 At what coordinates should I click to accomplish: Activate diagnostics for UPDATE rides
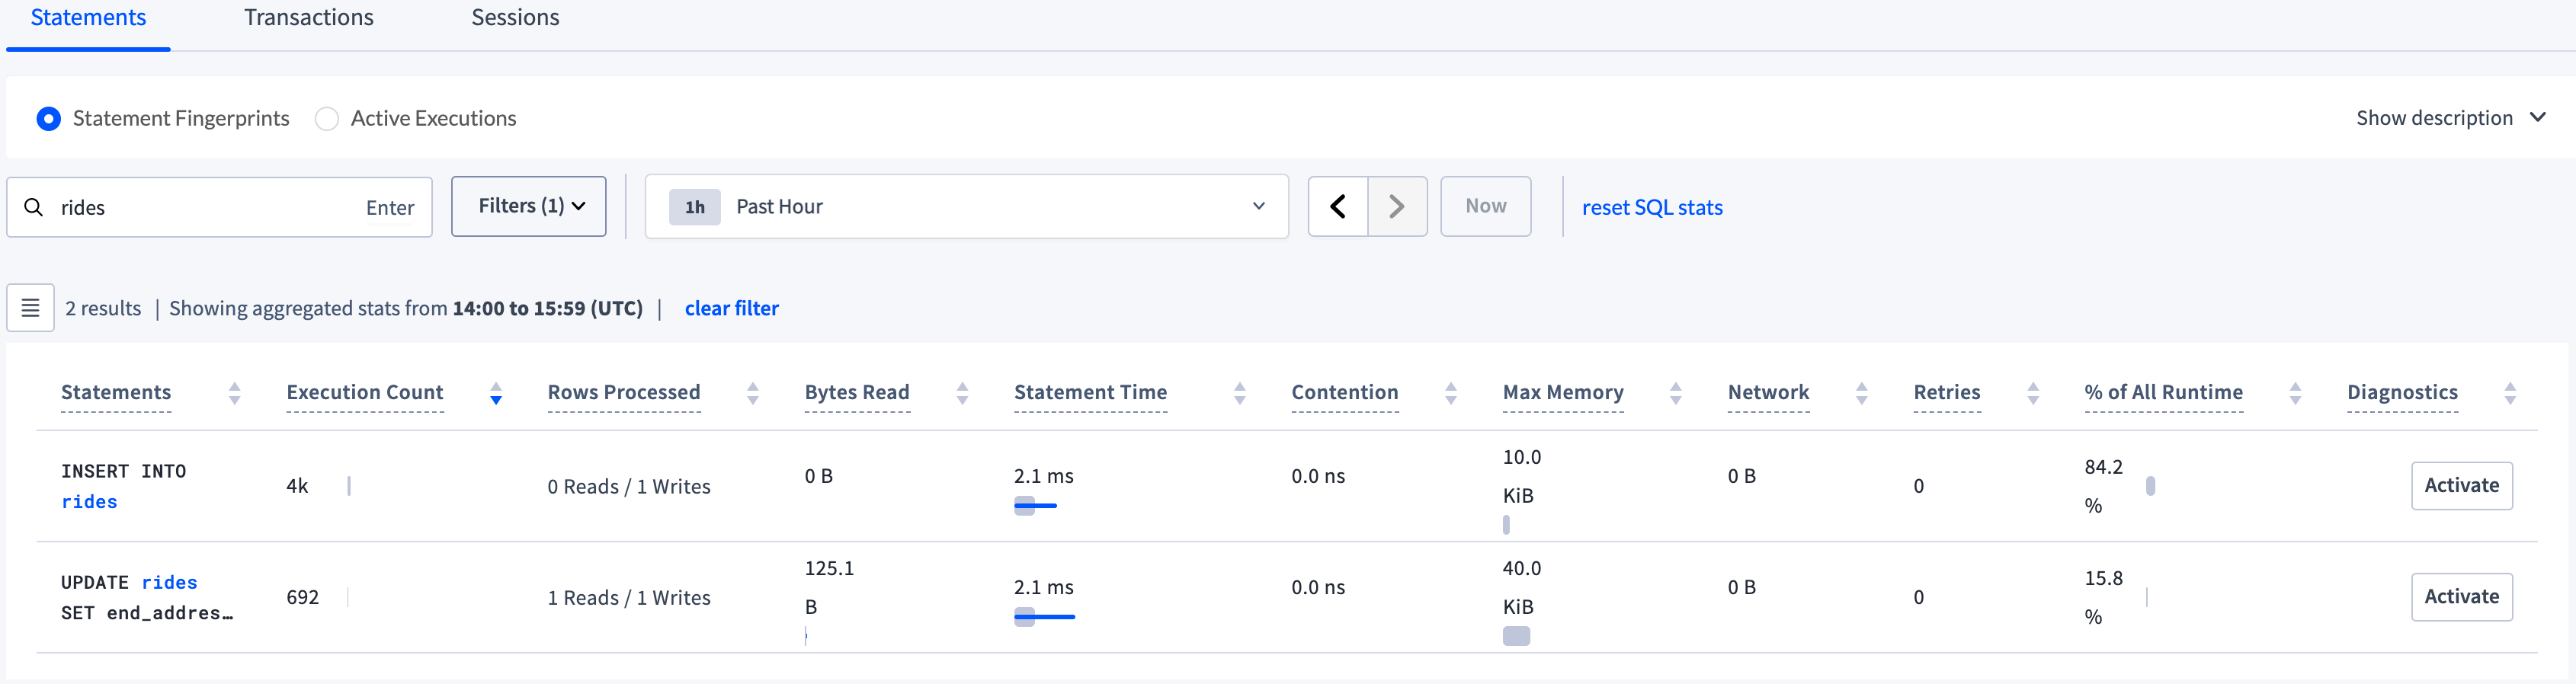[x=2461, y=597]
